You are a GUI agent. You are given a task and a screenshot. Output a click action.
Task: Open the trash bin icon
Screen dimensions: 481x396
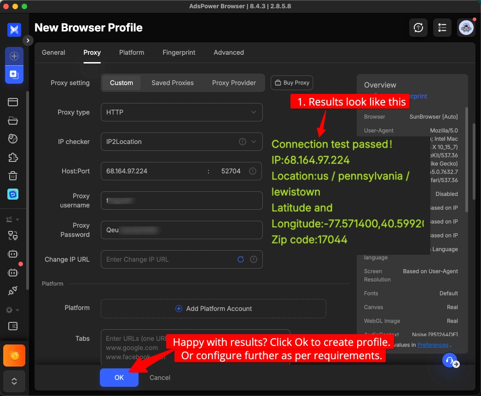point(13,176)
